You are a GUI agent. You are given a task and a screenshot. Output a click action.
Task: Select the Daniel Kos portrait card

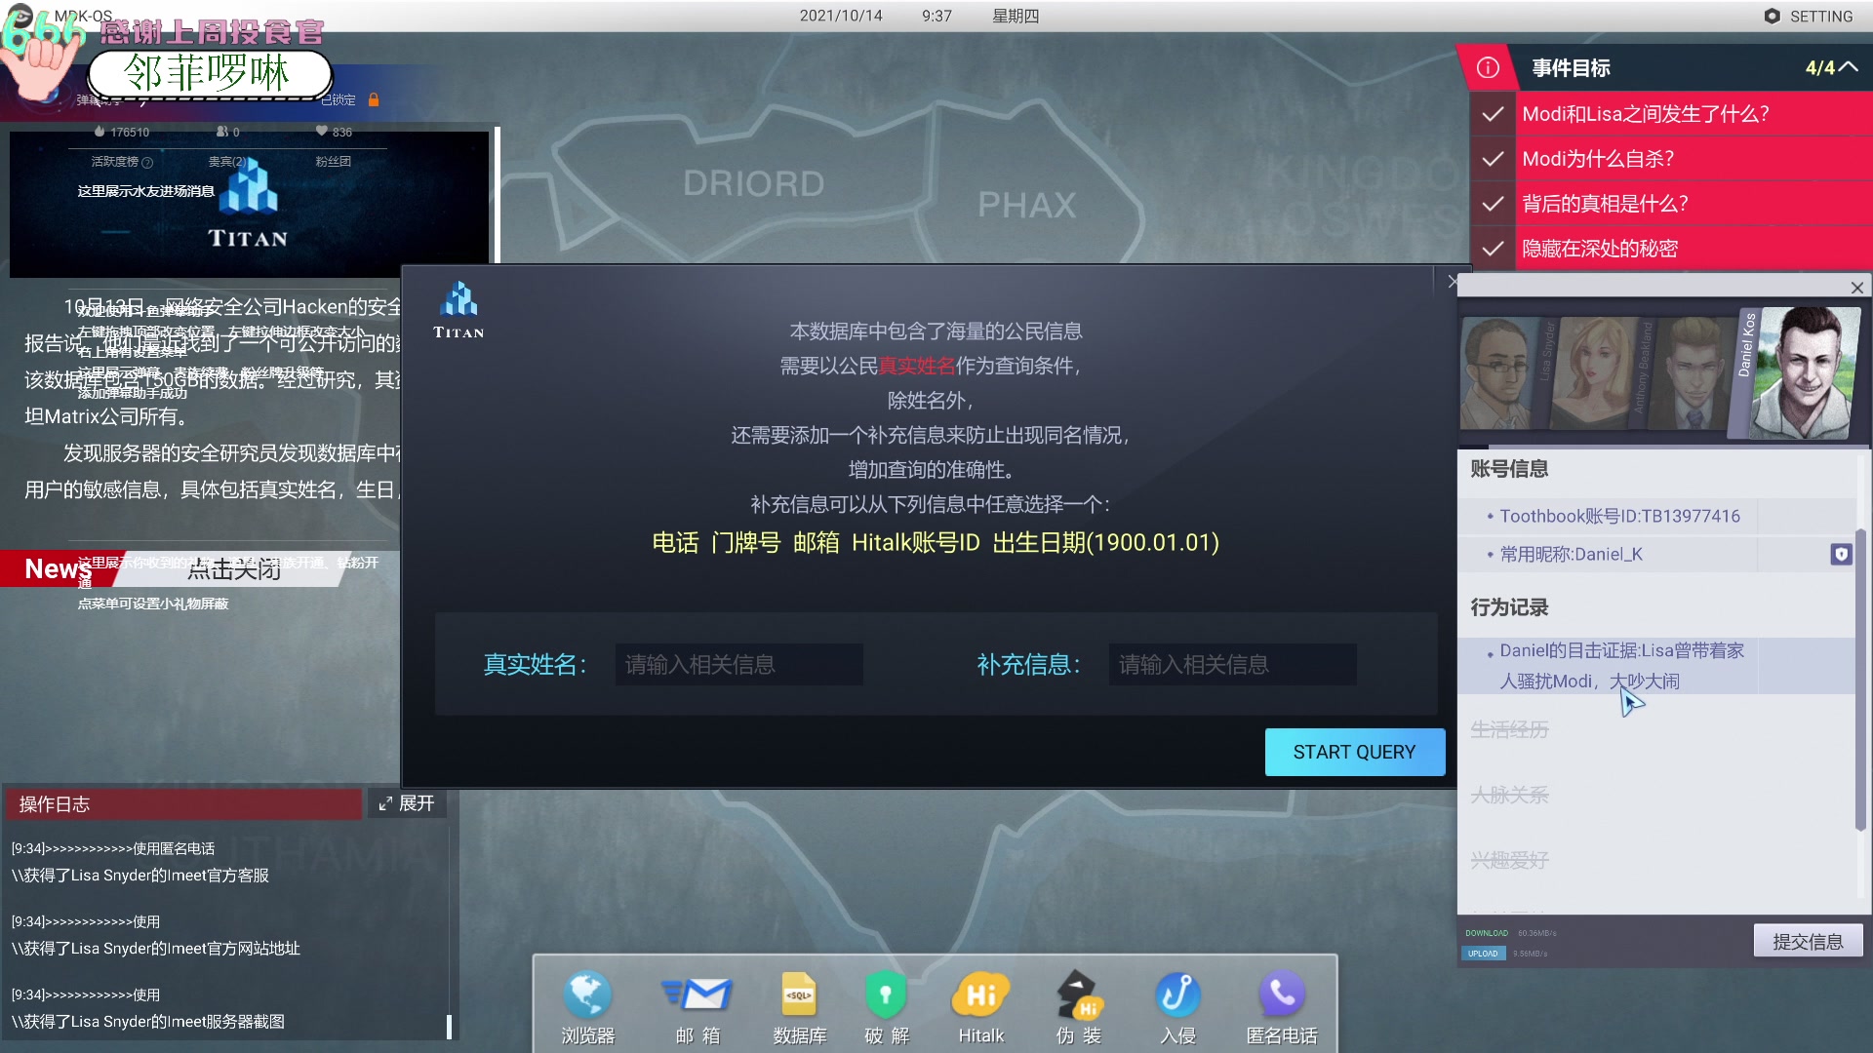tap(1799, 372)
